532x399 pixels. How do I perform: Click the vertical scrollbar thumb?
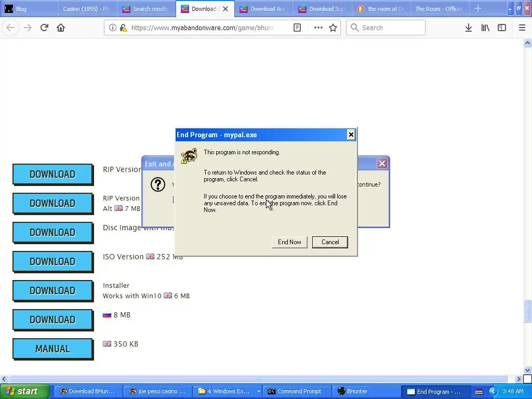click(x=527, y=311)
